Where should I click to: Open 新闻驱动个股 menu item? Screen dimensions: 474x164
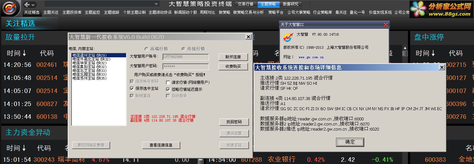point(185,12)
